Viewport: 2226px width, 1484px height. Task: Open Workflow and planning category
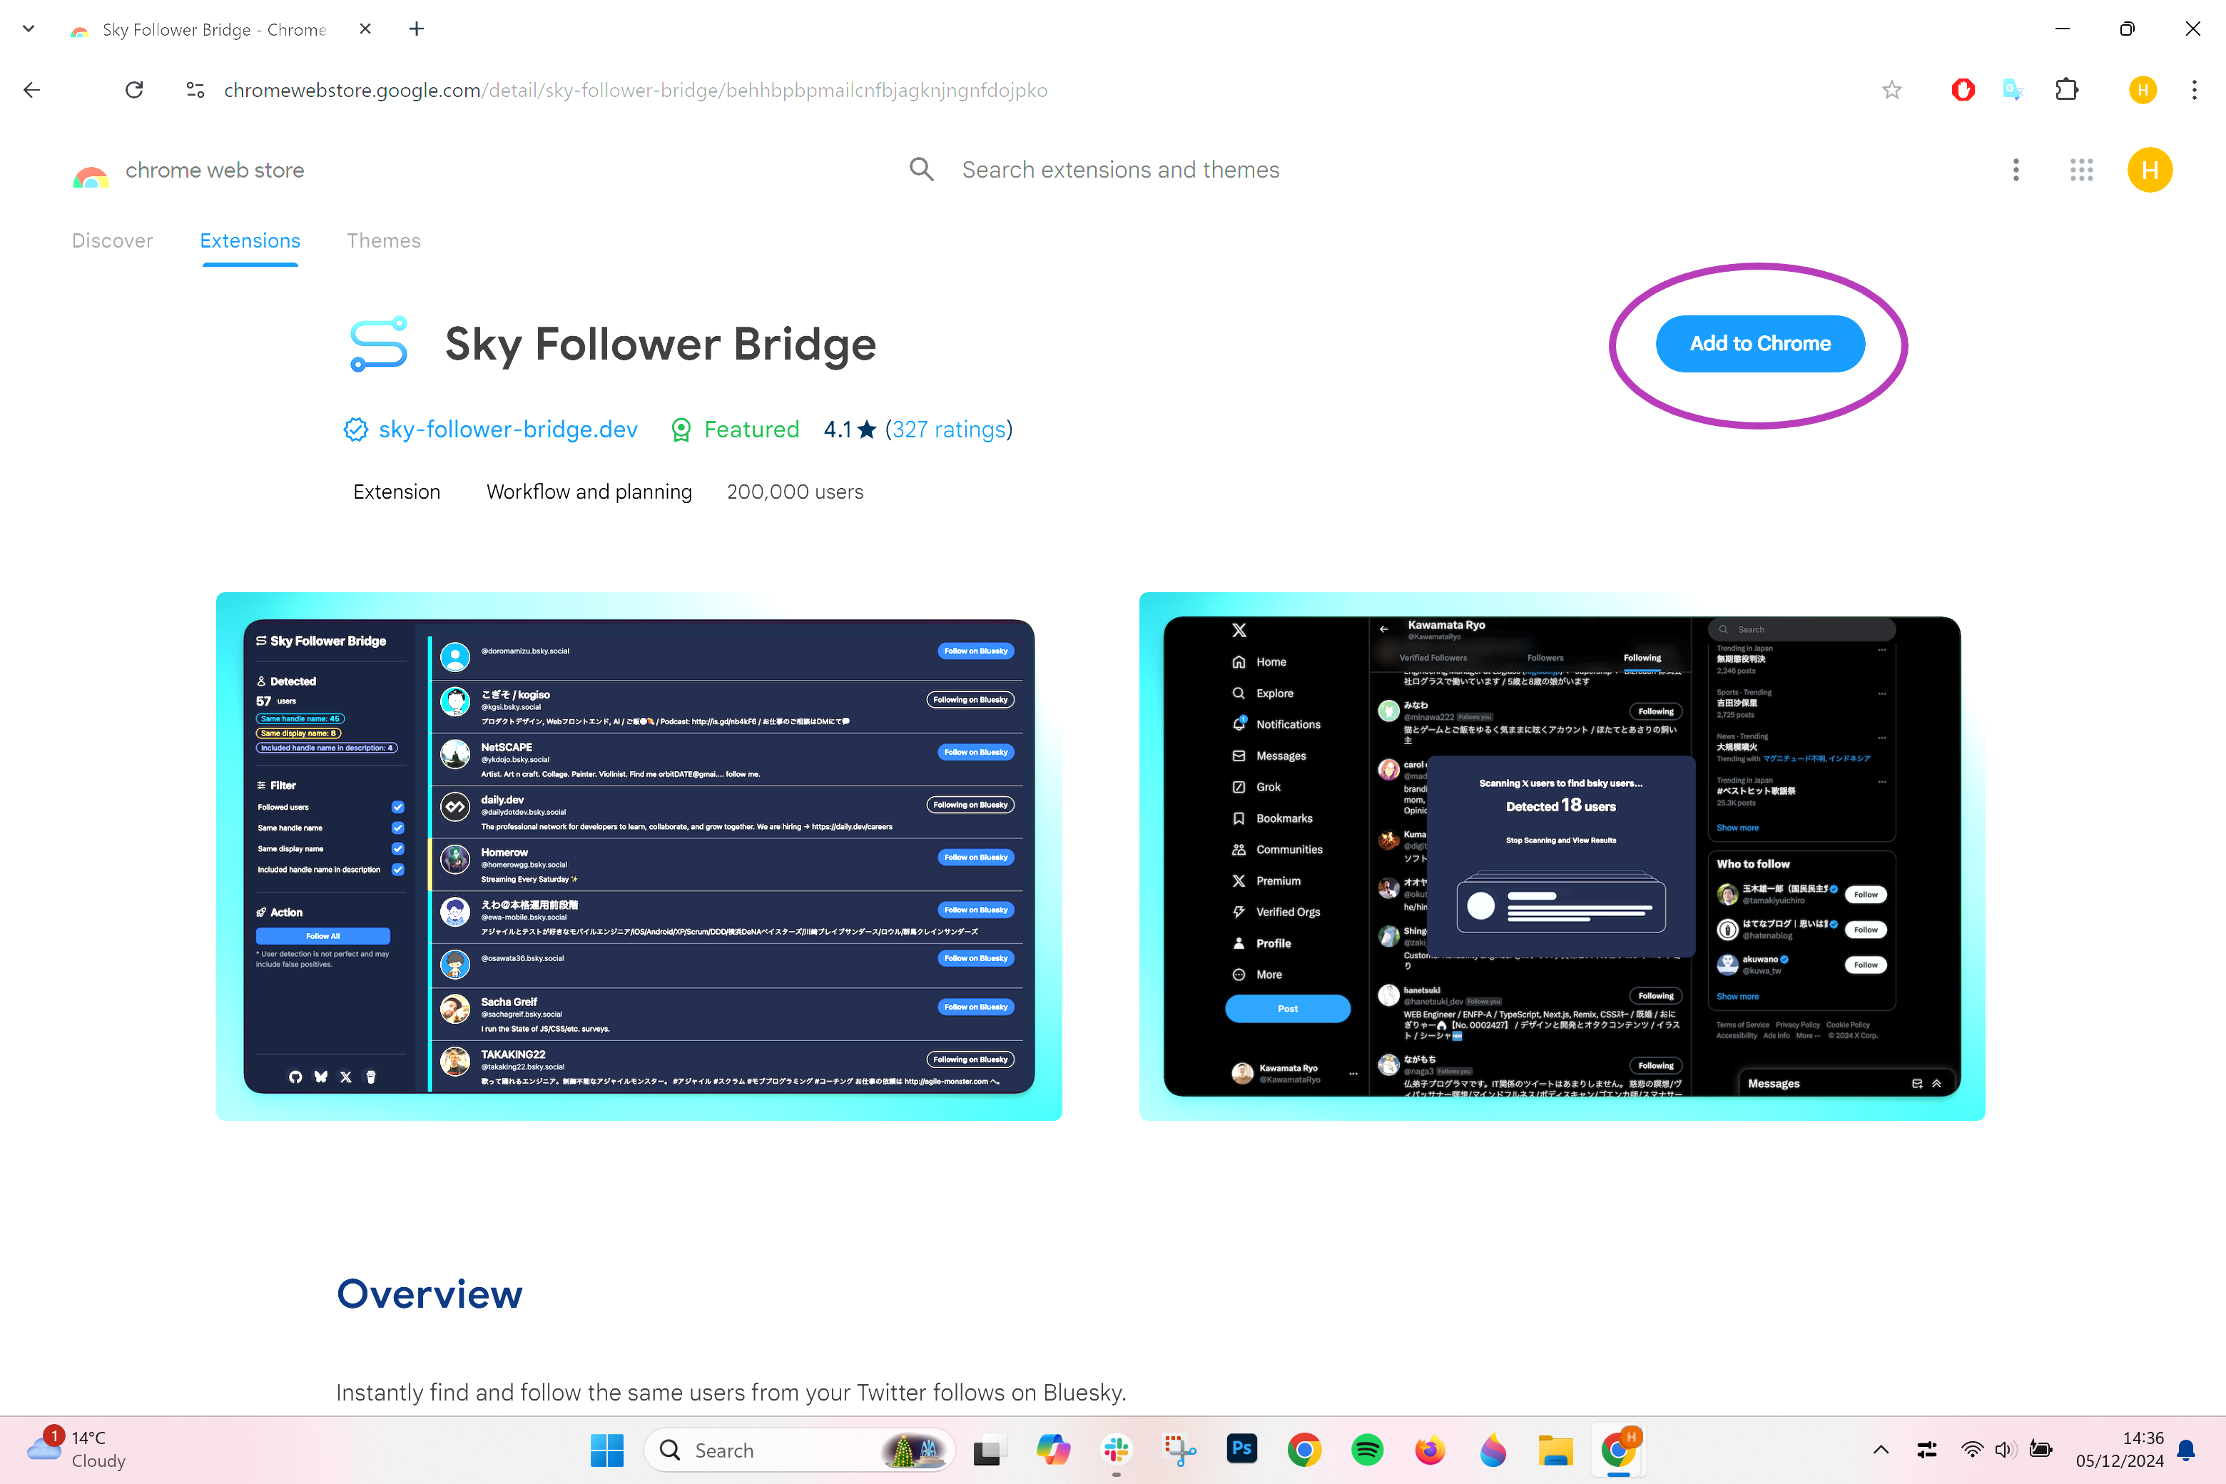coord(589,492)
